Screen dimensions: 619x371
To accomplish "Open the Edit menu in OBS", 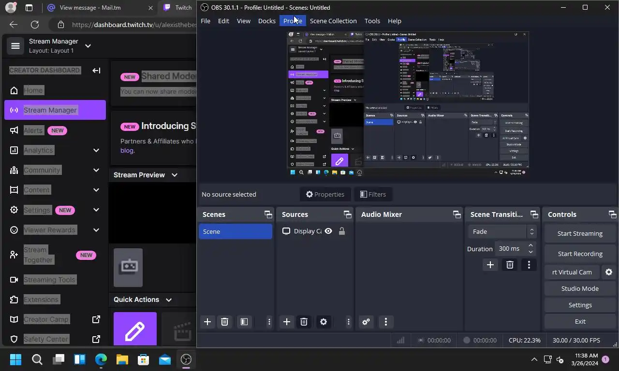I will pos(223,21).
